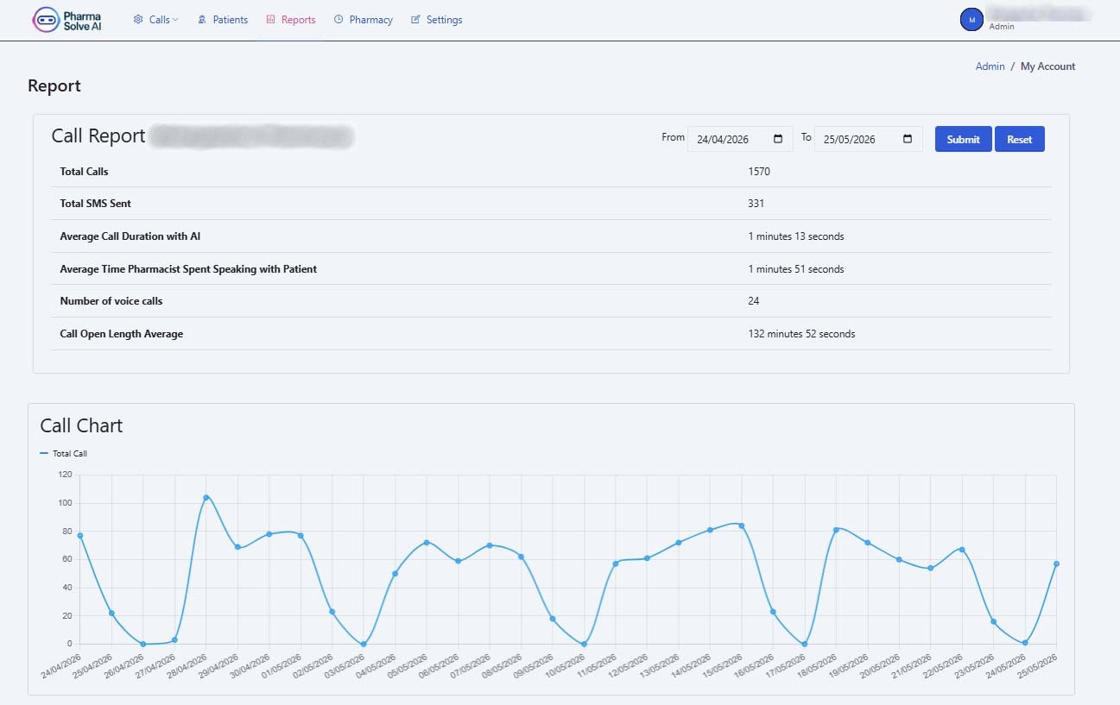Click the 132 minutes 52 seconds value
This screenshot has height=705, width=1120.
801,334
